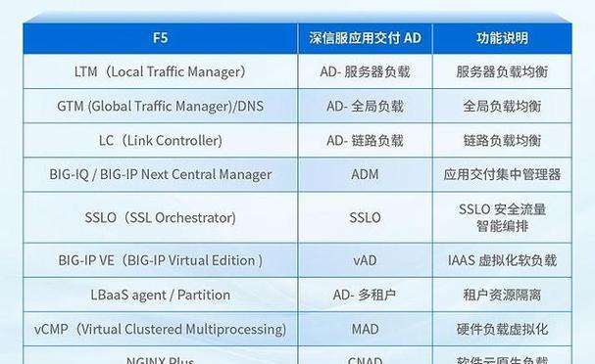Click the F5 column header
The height and width of the screenshot is (364, 595).
pos(160,38)
